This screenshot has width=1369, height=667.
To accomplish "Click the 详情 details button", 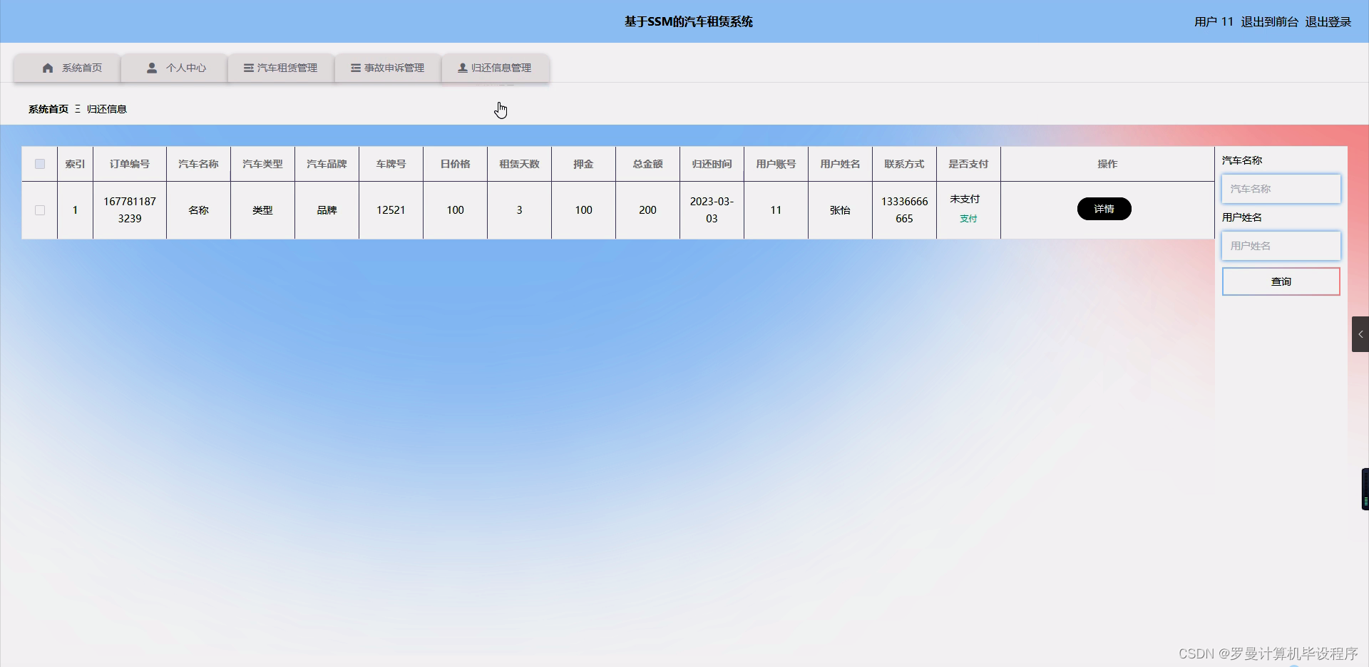I will [x=1104, y=209].
